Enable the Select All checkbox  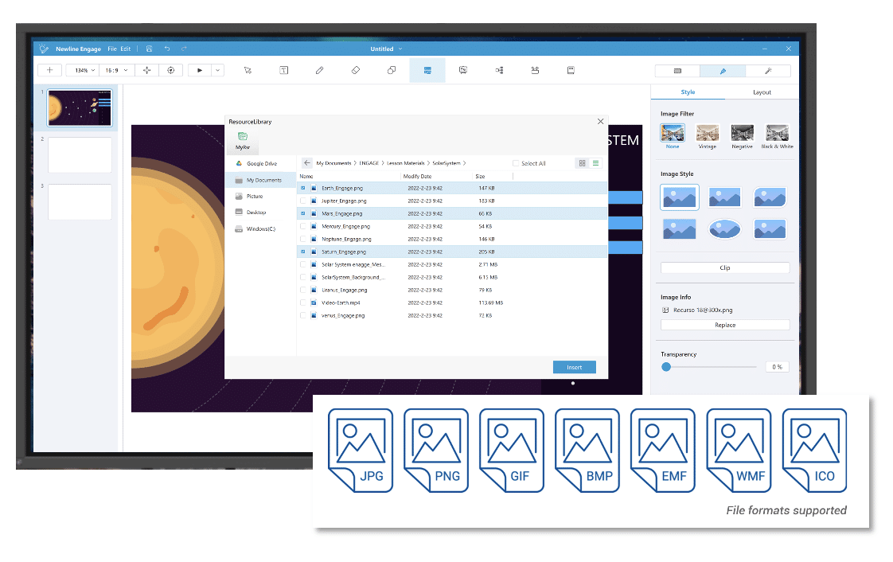pos(516,163)
